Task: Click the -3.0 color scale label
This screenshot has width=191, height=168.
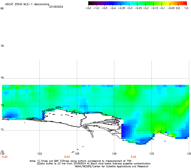Action: click(88, 8)
